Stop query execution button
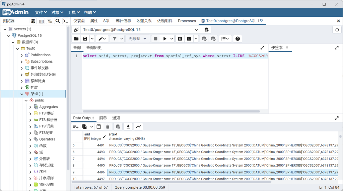Image resolution: width=343 pixels, height=191 pixels. 155,39
